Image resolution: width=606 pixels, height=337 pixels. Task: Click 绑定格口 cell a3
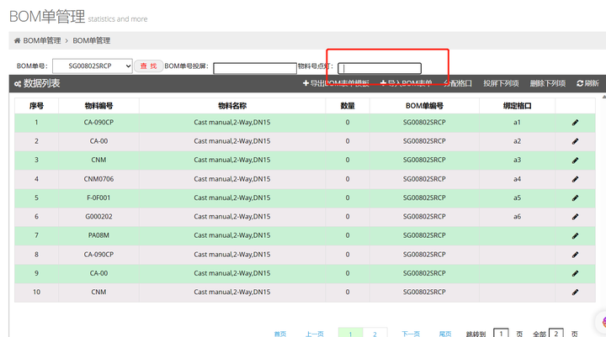click(x=517, y=161)
